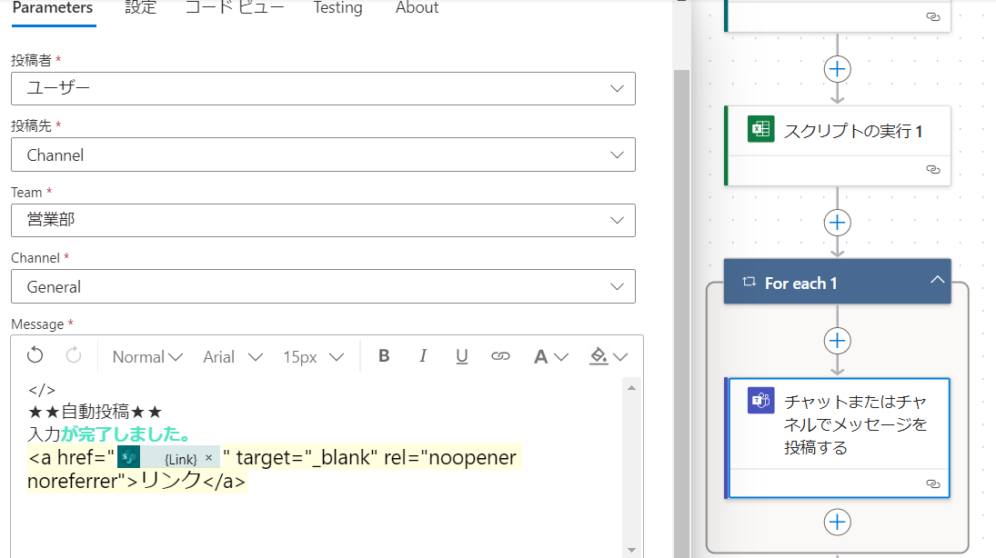Click the message editor's scroll-down arrow

coord(631,550)
